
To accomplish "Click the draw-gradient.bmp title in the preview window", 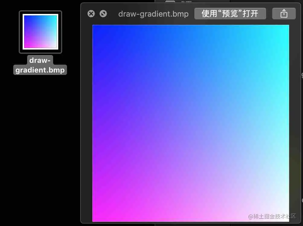I will coord(153,14).
